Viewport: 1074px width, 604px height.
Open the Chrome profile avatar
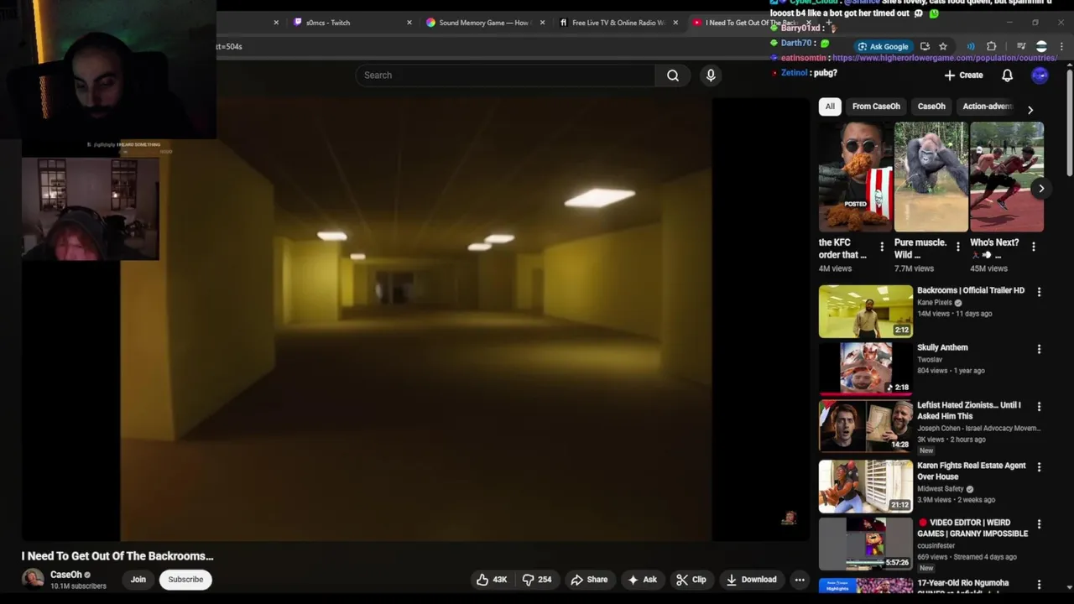(1041, 47)
